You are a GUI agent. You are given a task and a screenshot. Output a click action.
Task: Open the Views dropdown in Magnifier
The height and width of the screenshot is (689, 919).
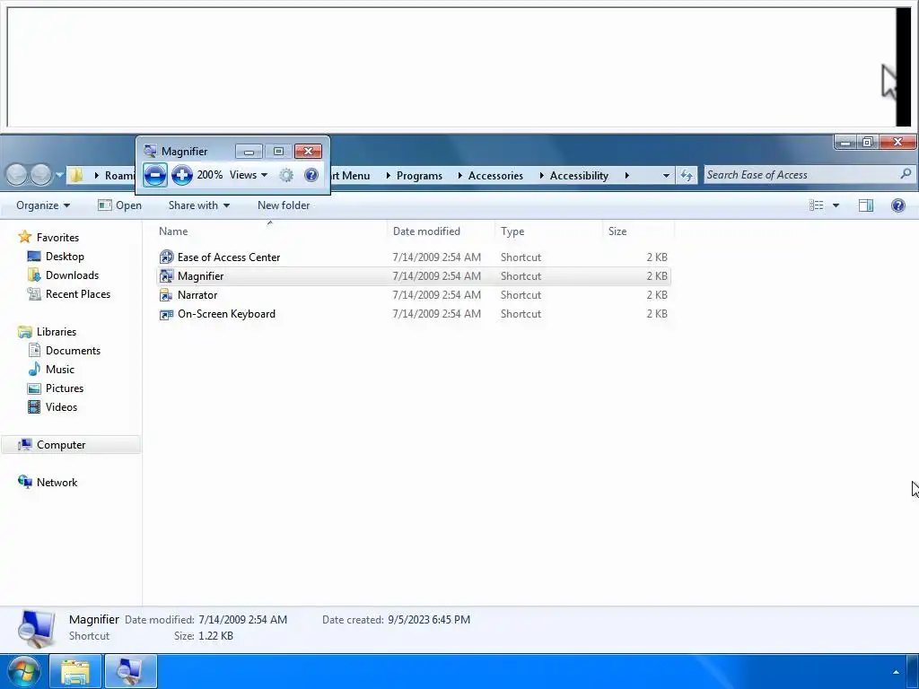[249, 175]
